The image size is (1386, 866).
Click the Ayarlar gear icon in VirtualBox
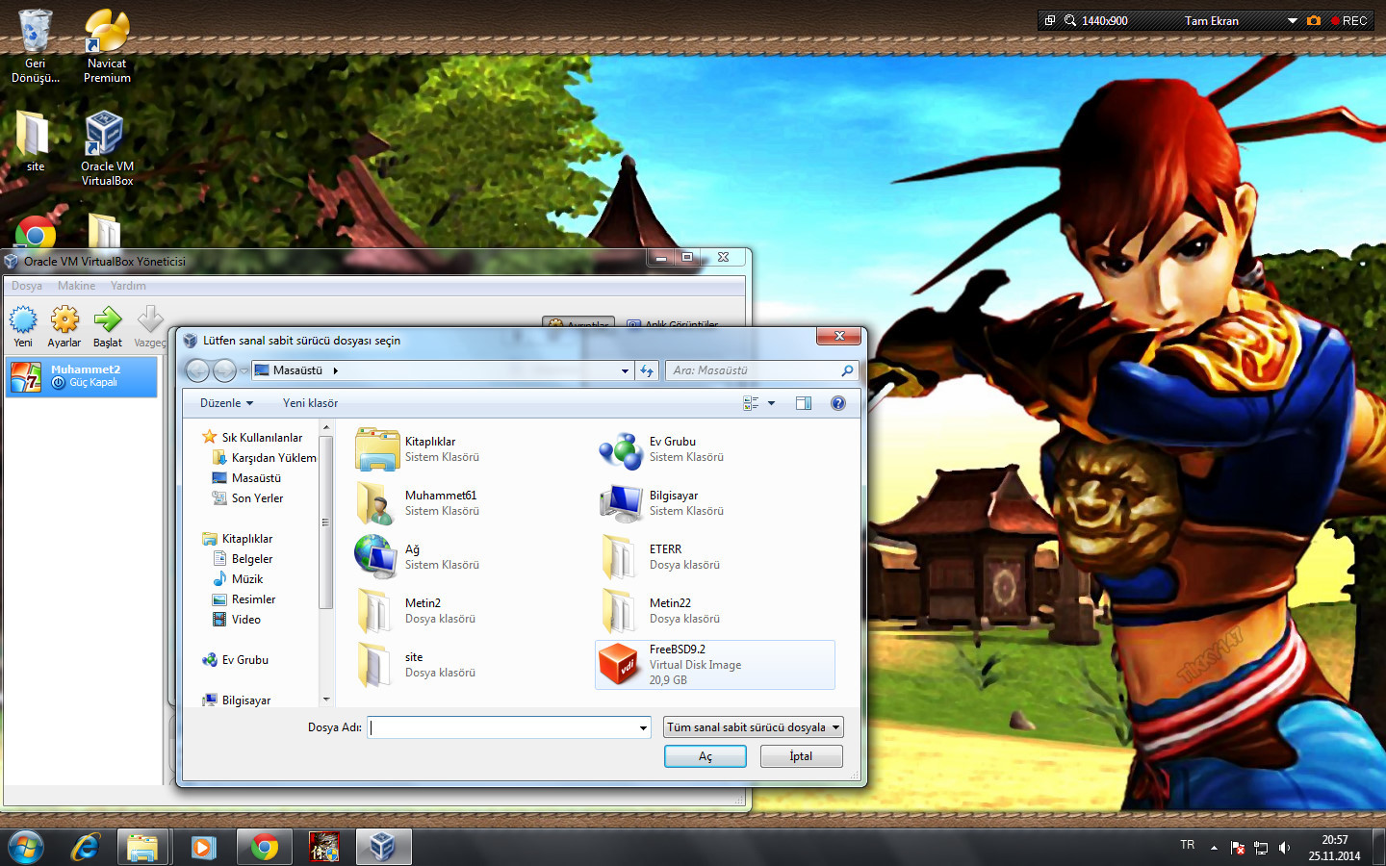(x=64, y=326)
